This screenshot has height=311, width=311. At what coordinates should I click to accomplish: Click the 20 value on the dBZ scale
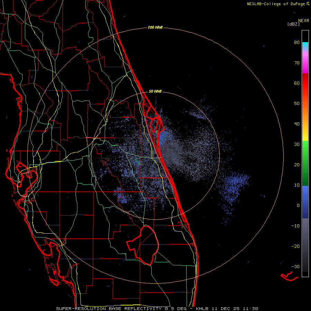click(x=297, y=164)
